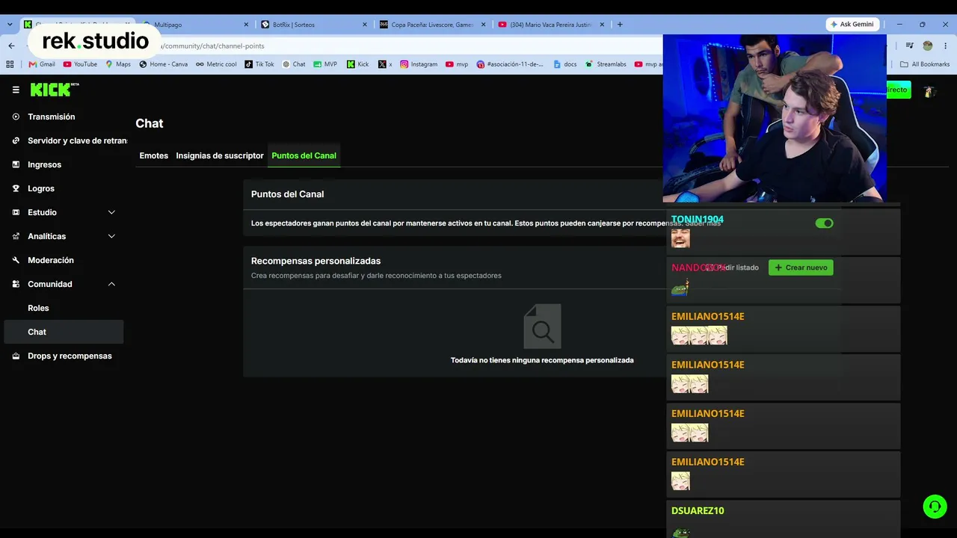Toggle the channel points switch off

tap(824, 223)
